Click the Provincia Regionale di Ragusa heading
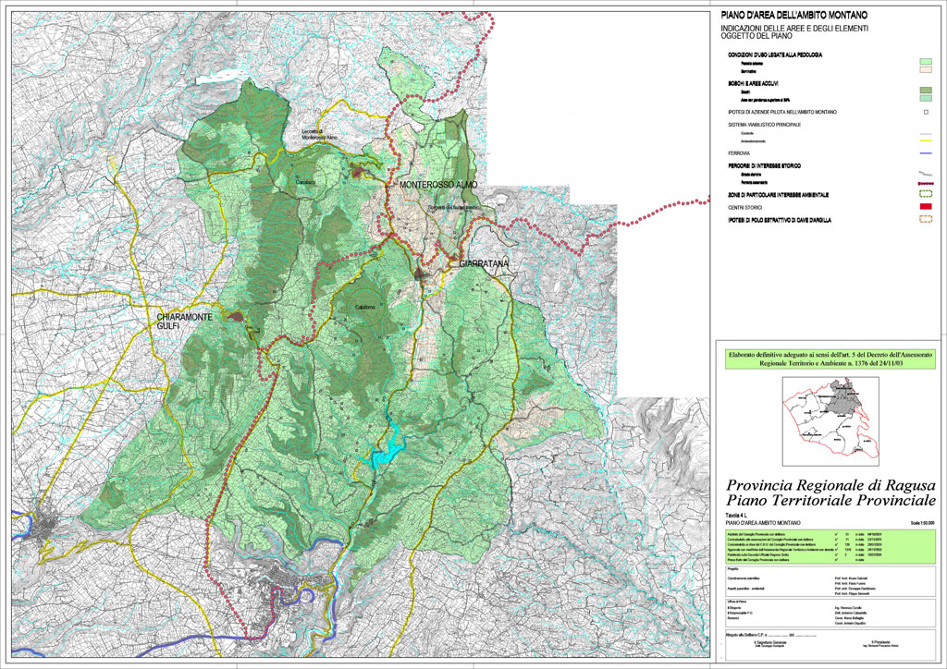Image resolution: width=947 pixels, height=669 pixels. coord(830,485)
